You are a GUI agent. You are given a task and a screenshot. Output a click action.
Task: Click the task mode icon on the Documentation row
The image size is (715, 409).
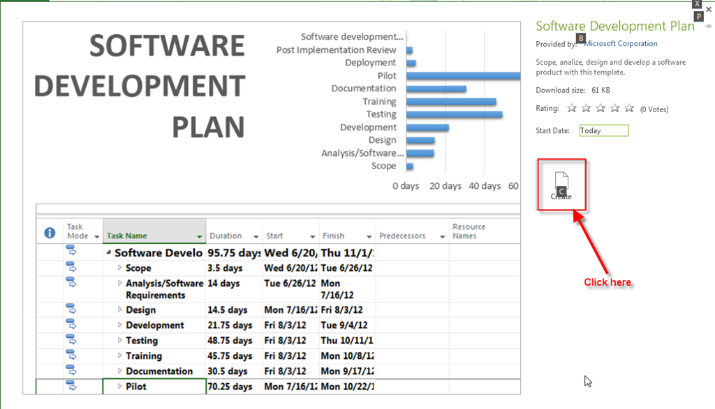coord(70,370)
